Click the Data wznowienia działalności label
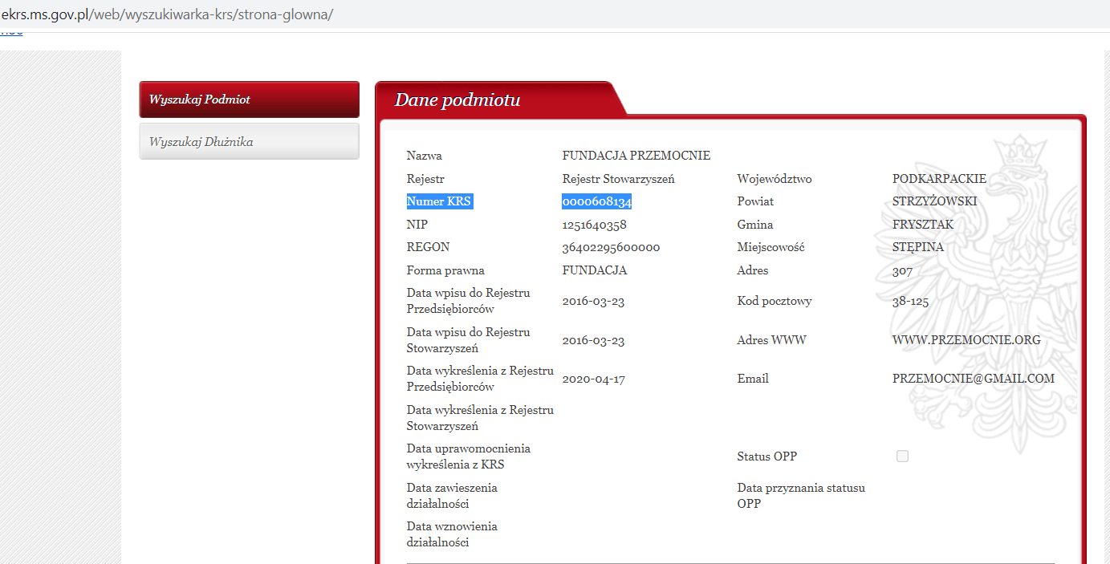Viewport: 1110px width, 564px height. [x=452, y=534]
